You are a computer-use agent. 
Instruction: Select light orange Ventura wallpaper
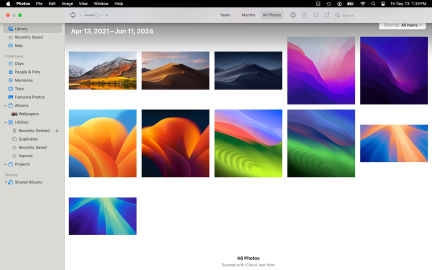pyautogui.click(x=102, y=143)
